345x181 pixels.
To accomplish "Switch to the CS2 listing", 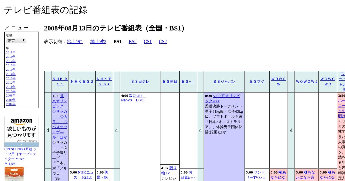I will click(163, 42).
